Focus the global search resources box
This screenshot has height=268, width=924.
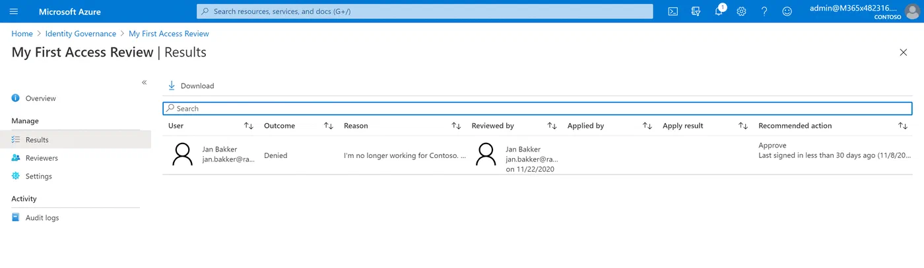pyautogui.click(x=424, y=11)
